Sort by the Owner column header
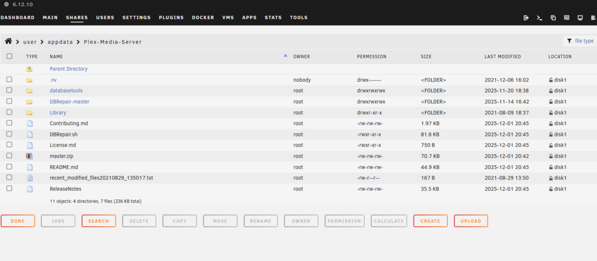Image resolution: width=597 pixels, height=261 pixels. click(x=301, y=57)
